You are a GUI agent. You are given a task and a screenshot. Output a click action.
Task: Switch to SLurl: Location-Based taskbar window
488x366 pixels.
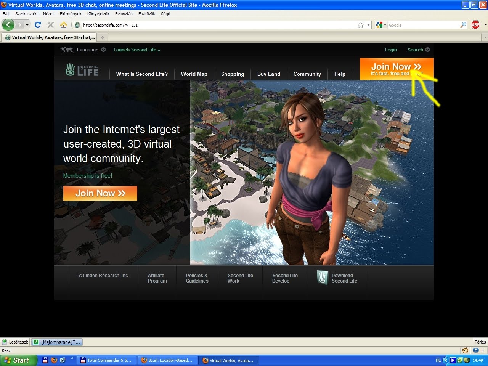[168, 360]
